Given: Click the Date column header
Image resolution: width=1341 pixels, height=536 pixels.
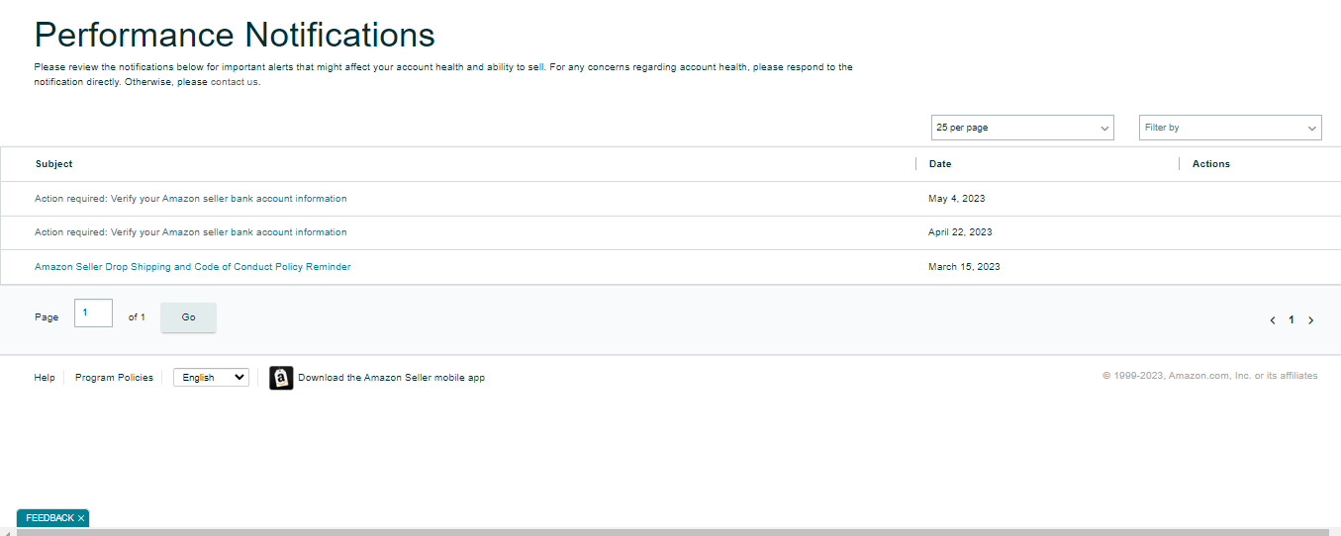Looking at the screenshot, I should tap(940, 164).
